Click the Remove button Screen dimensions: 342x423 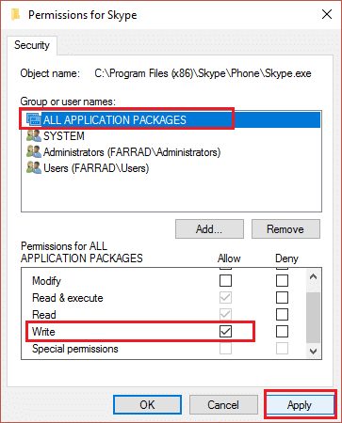tap(285, 229)
